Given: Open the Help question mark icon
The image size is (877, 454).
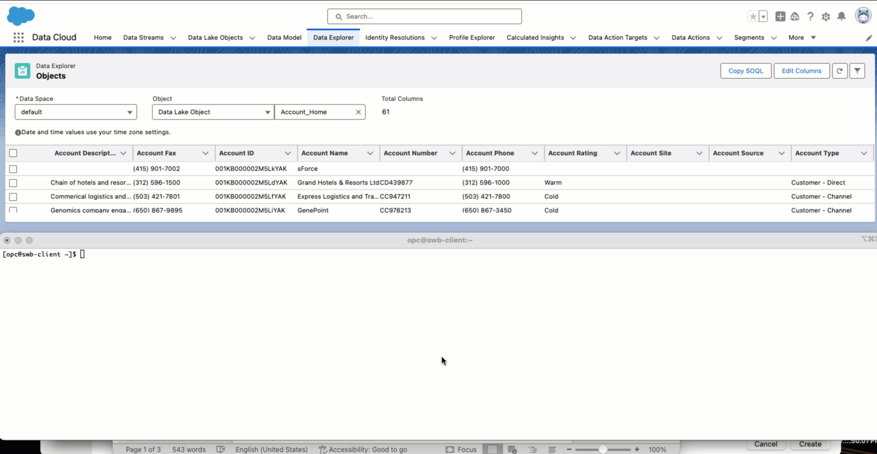Looking at the screenshot, I should pos(810,17).
